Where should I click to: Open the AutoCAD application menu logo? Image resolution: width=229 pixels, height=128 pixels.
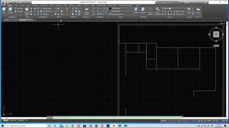[x=3, y=3]
